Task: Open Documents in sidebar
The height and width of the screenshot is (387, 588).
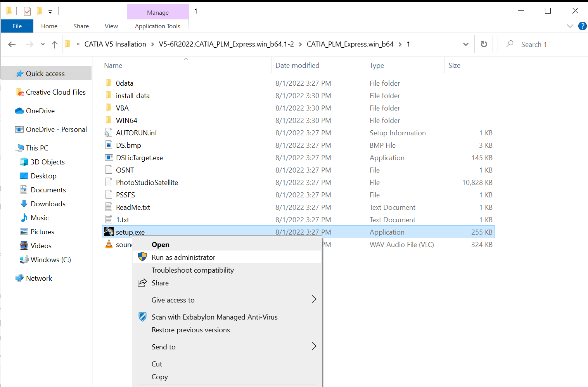Action: [48, 190]
